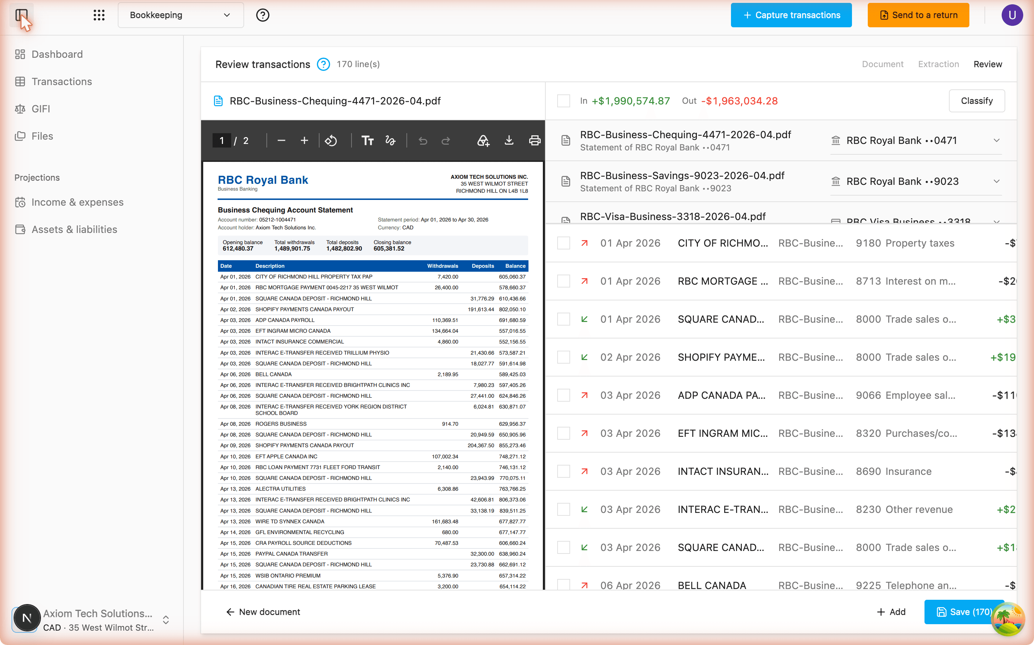Redo the PDF annotation
Screen dimensions: 1034x645
[x=446, y=140]
